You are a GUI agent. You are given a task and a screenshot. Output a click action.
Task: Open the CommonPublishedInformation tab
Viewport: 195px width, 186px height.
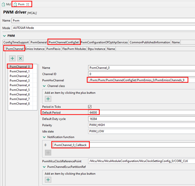pyautogui.click(x=150, y=42)
